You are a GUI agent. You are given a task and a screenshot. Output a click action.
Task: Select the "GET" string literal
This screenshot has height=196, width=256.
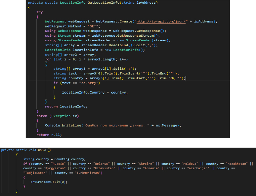coord(93,26)
